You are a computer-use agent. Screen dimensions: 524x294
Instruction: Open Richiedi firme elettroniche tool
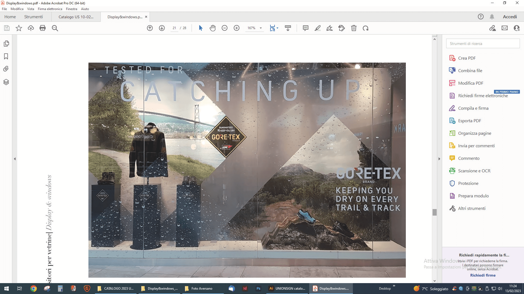tap(483, 96)
